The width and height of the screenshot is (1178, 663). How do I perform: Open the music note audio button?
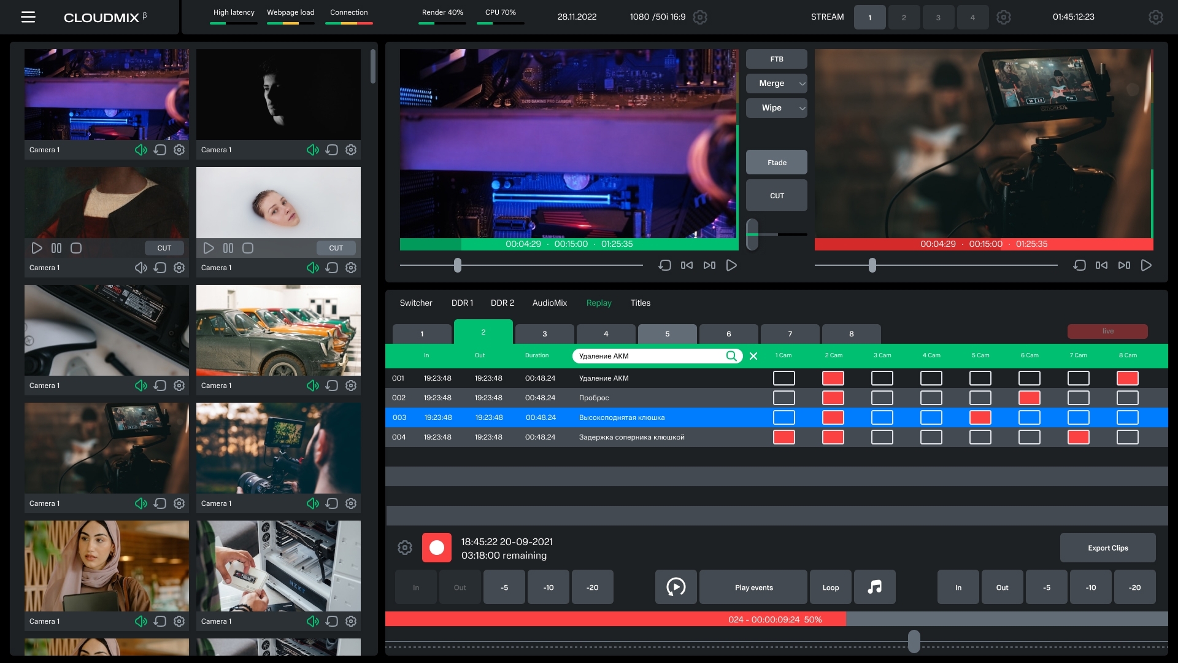tap(874, 587)
